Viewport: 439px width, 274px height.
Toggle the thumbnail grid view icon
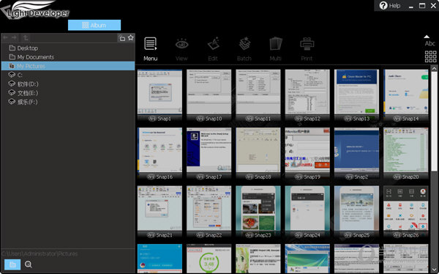click(x=430, y=56)
